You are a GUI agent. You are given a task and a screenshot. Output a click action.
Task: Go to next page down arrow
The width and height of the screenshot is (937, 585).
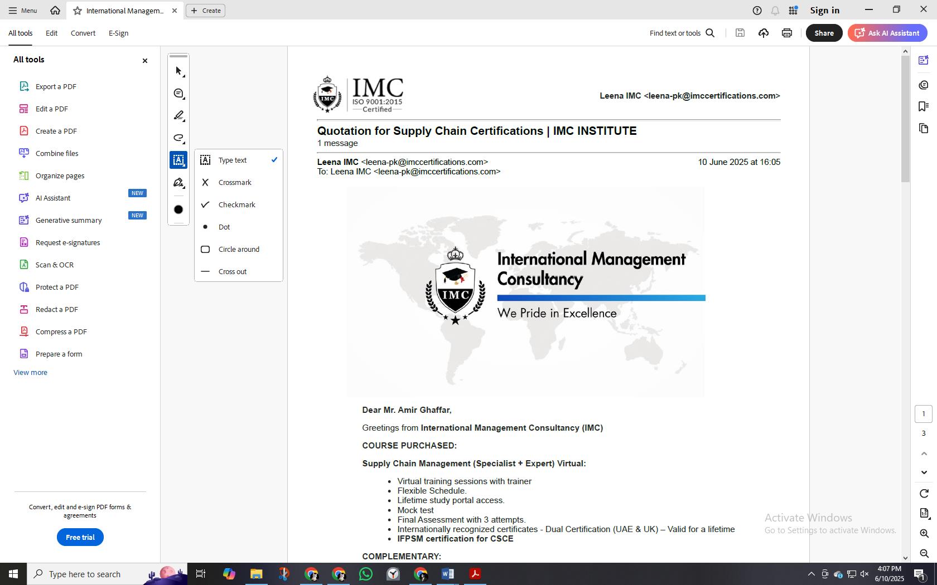924,472
